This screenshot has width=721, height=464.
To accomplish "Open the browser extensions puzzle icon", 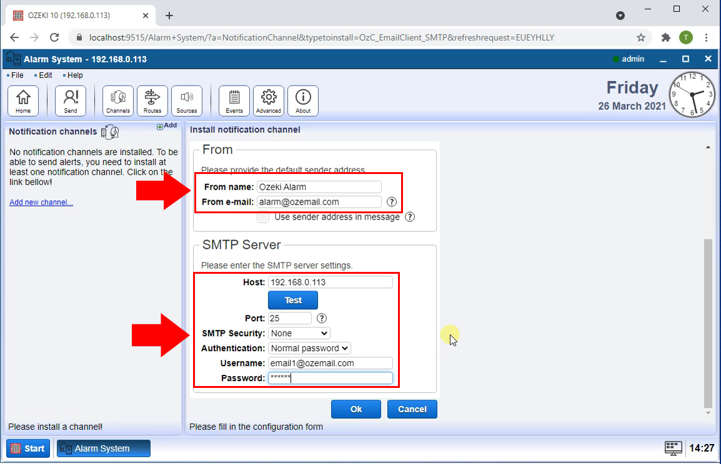I will (665, 37).
